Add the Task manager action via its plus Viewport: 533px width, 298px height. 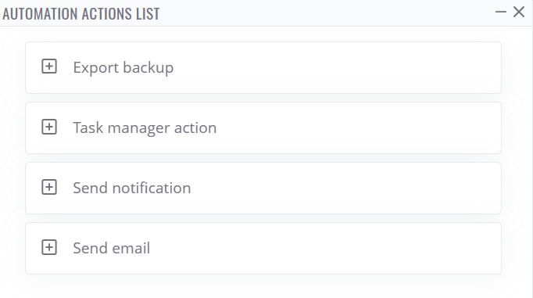point(49,127)
